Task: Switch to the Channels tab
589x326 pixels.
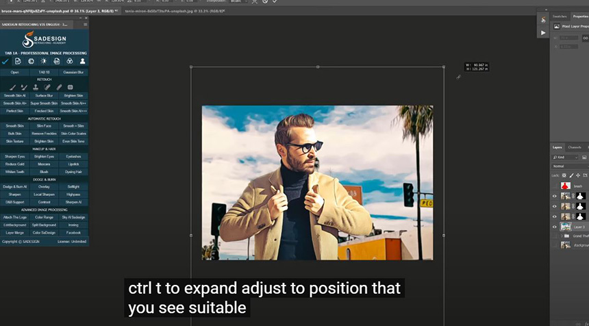Action: (x=575, y=147)
